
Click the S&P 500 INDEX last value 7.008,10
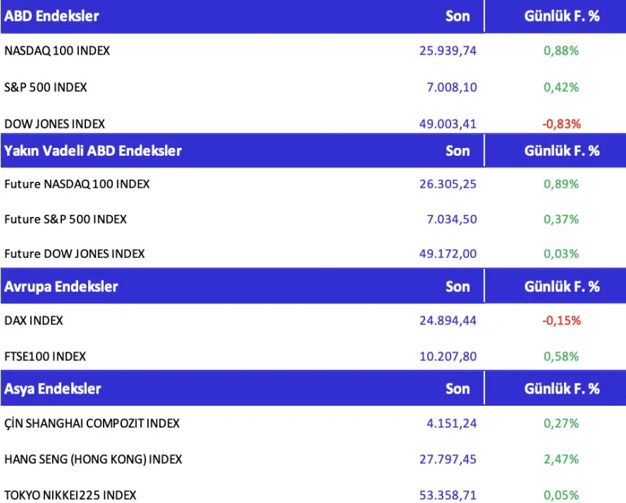[x=451, y=87]
